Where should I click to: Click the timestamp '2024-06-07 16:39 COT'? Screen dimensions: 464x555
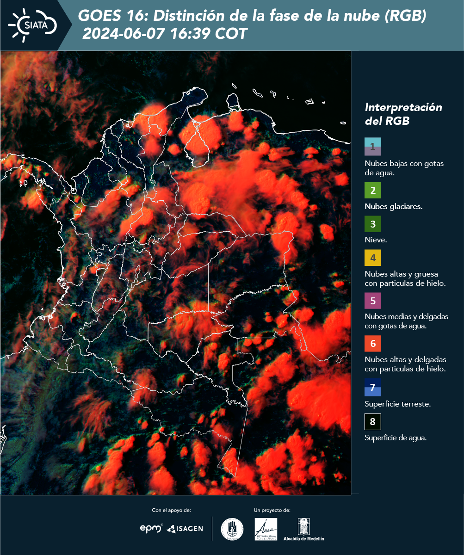(164, 34)
